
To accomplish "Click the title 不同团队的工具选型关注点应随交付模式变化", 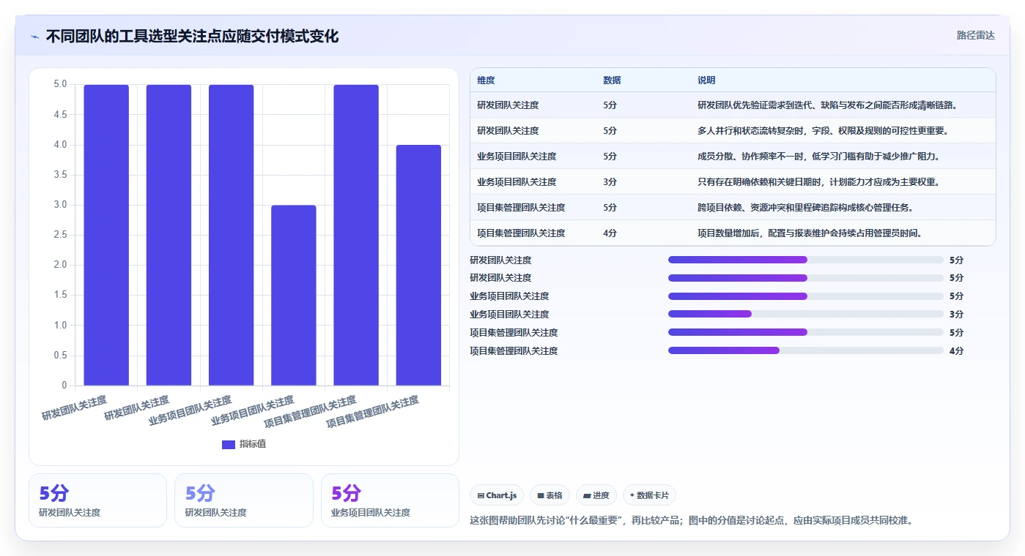I will click(192, 37).
